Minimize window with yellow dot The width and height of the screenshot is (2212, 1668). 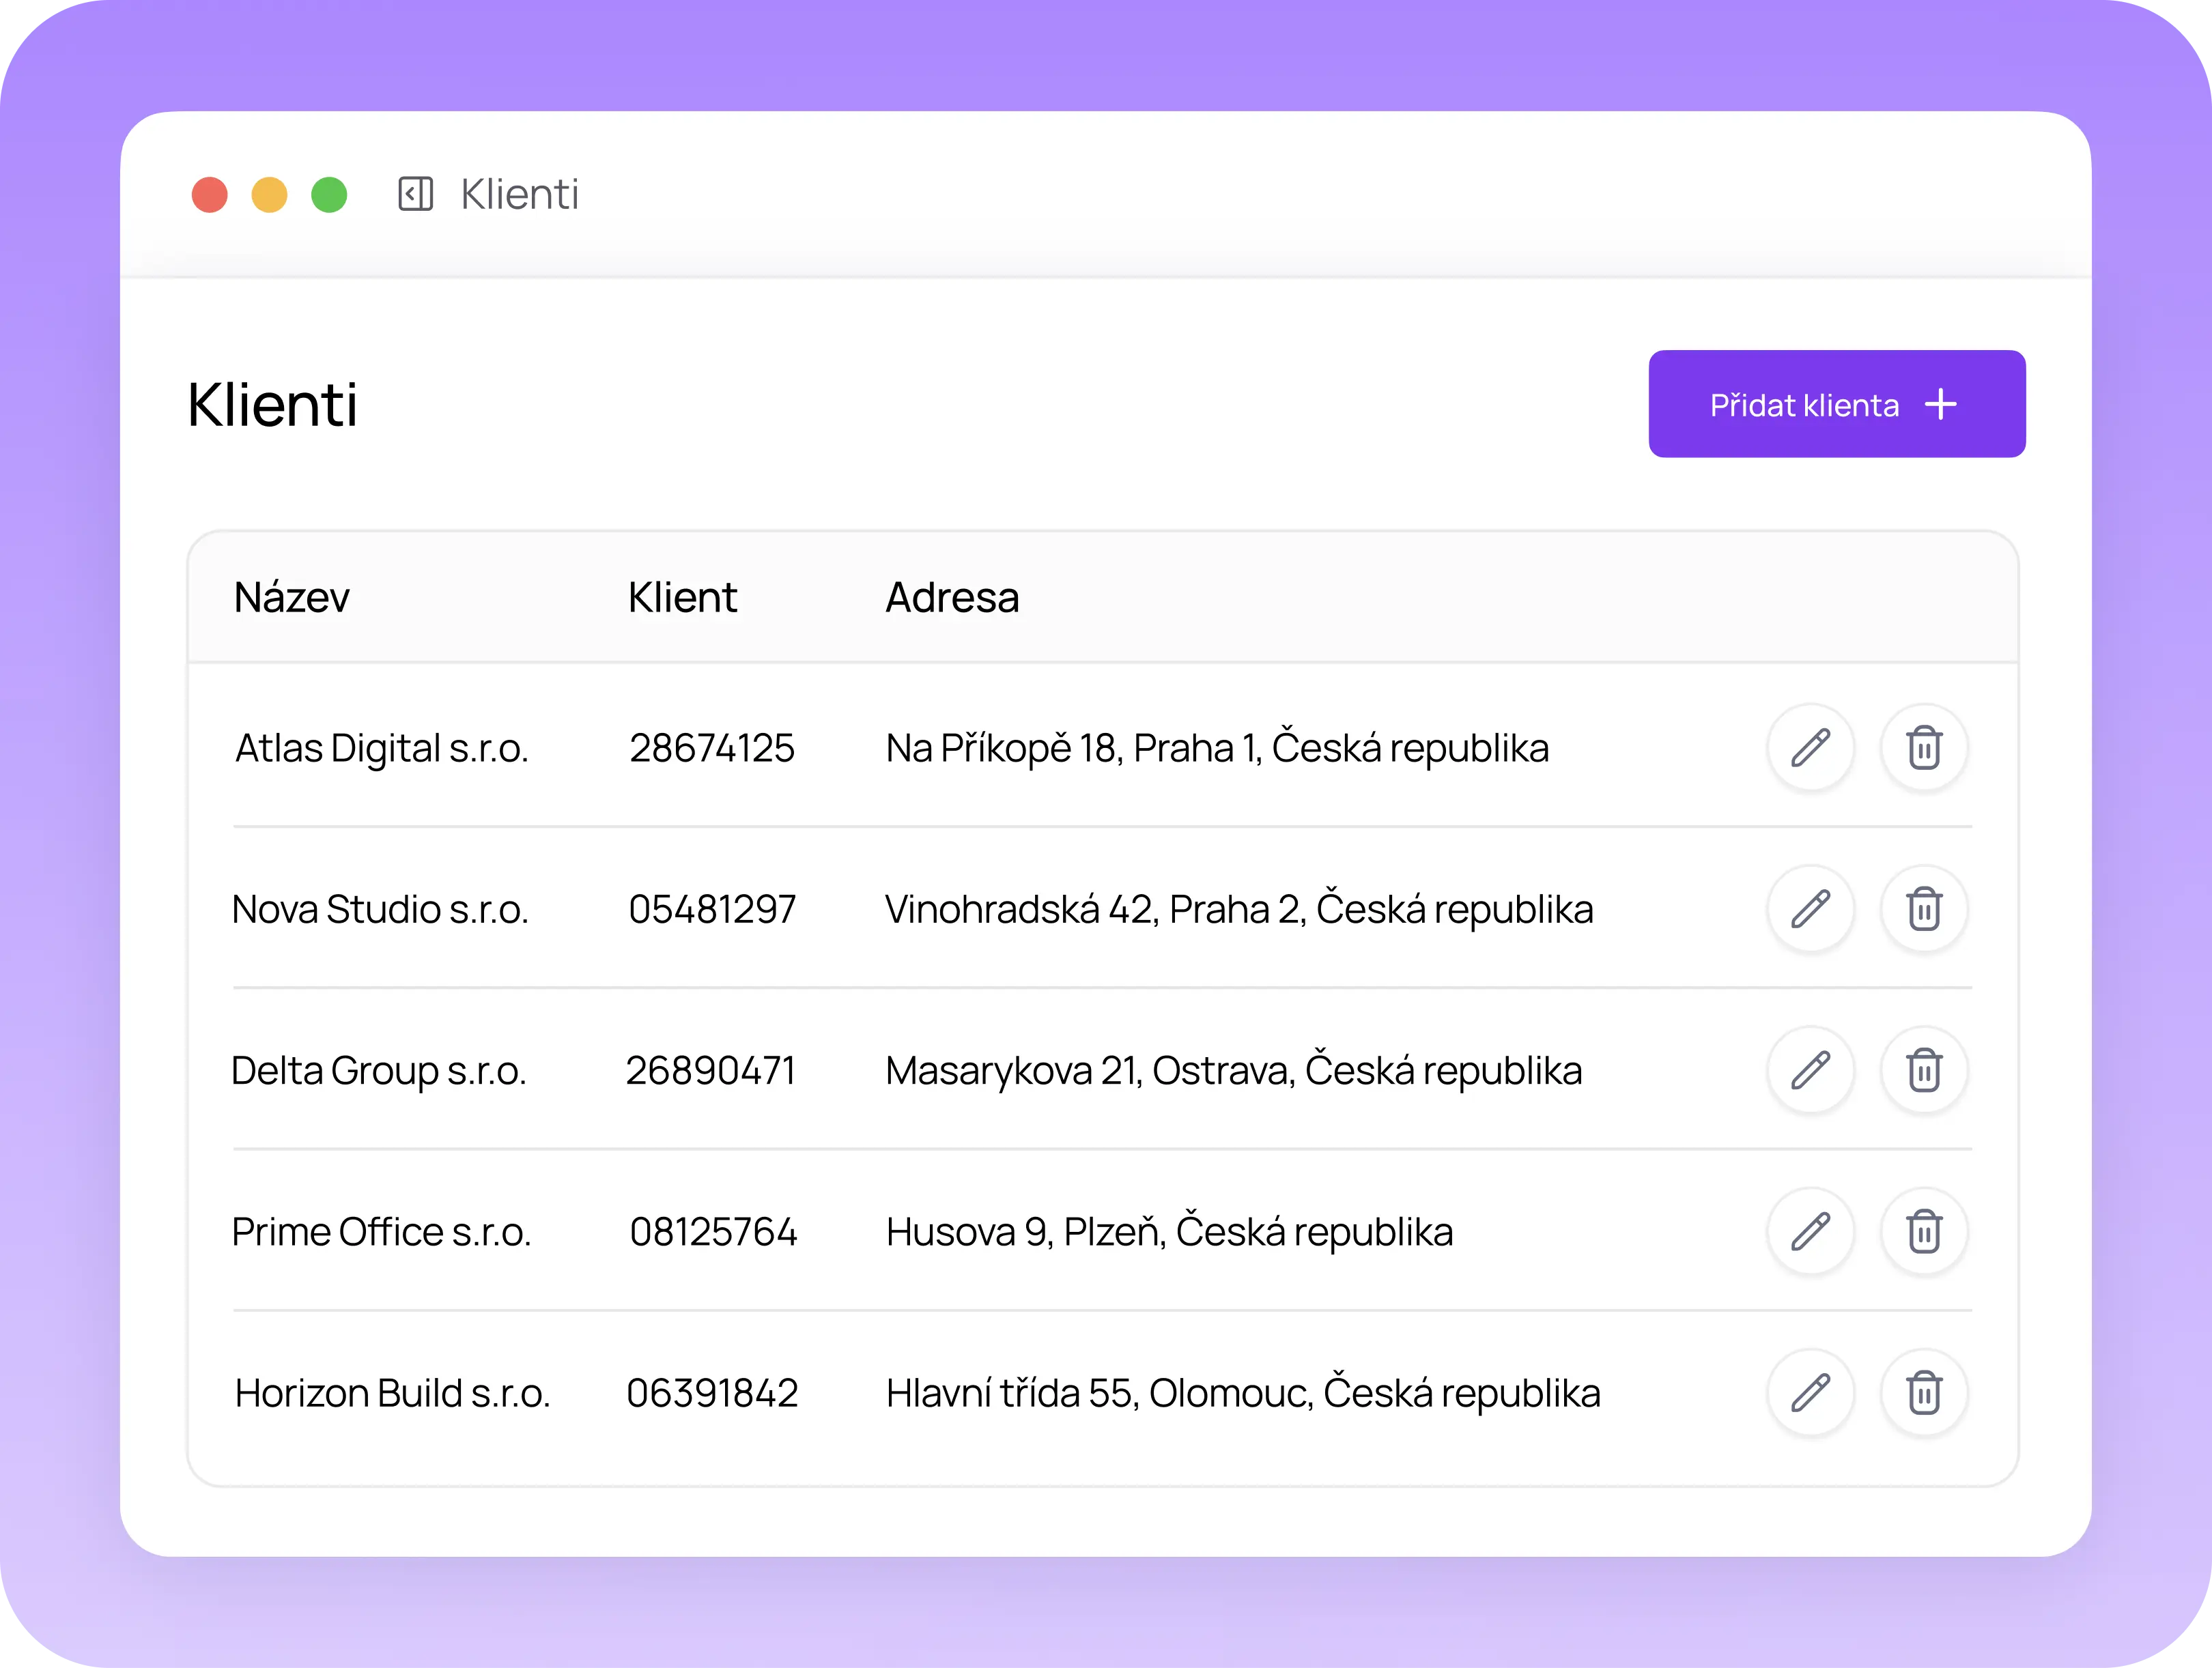(x=269, y=195)
